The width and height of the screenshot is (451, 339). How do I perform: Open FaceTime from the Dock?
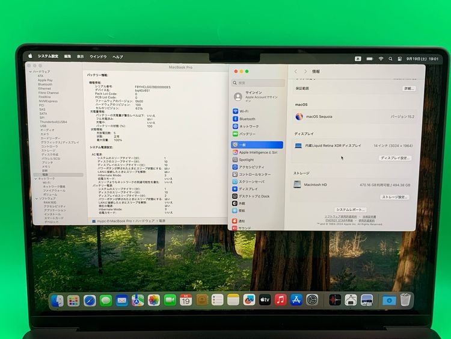[170, 300]
